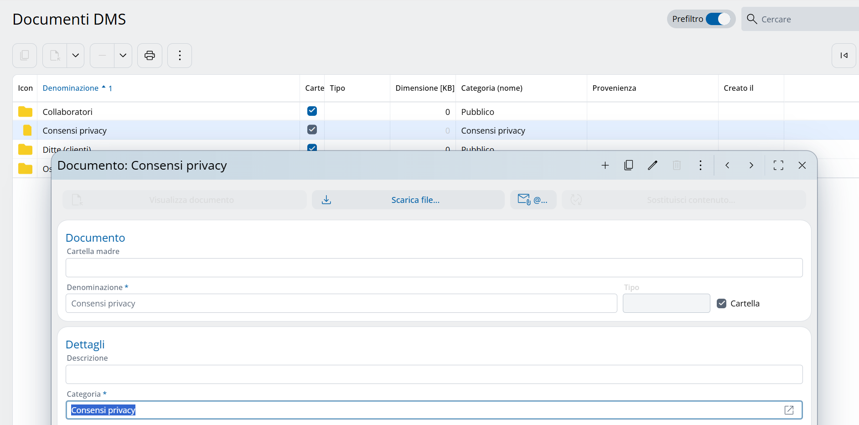The image size is (859, 425).
Task: Go to the previous record with left chevron
Action: pos(727,166)
